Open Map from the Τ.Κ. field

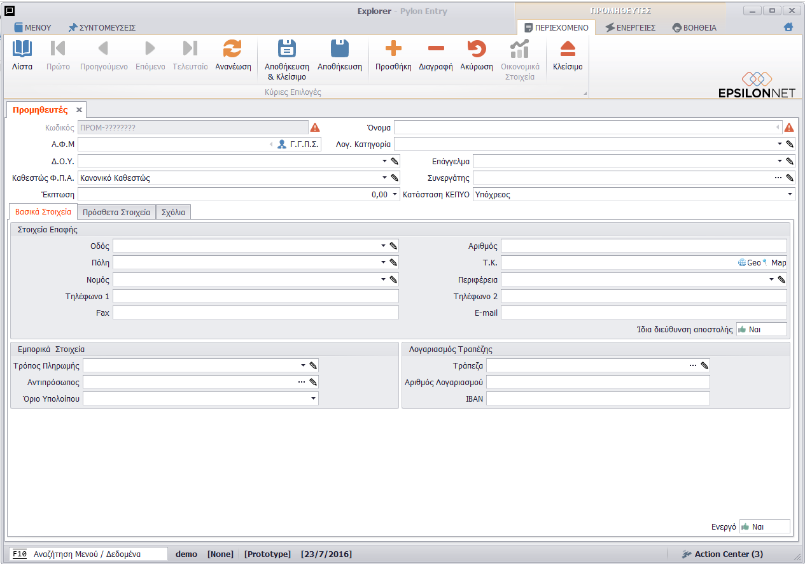pyautogui.click(x=774, y=262)
